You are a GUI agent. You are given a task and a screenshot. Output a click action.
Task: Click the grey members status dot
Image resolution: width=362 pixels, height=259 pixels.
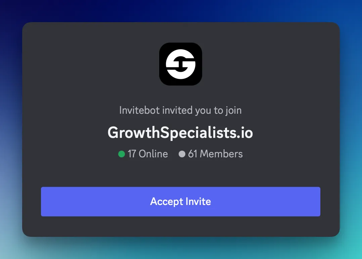click(182, 154)
